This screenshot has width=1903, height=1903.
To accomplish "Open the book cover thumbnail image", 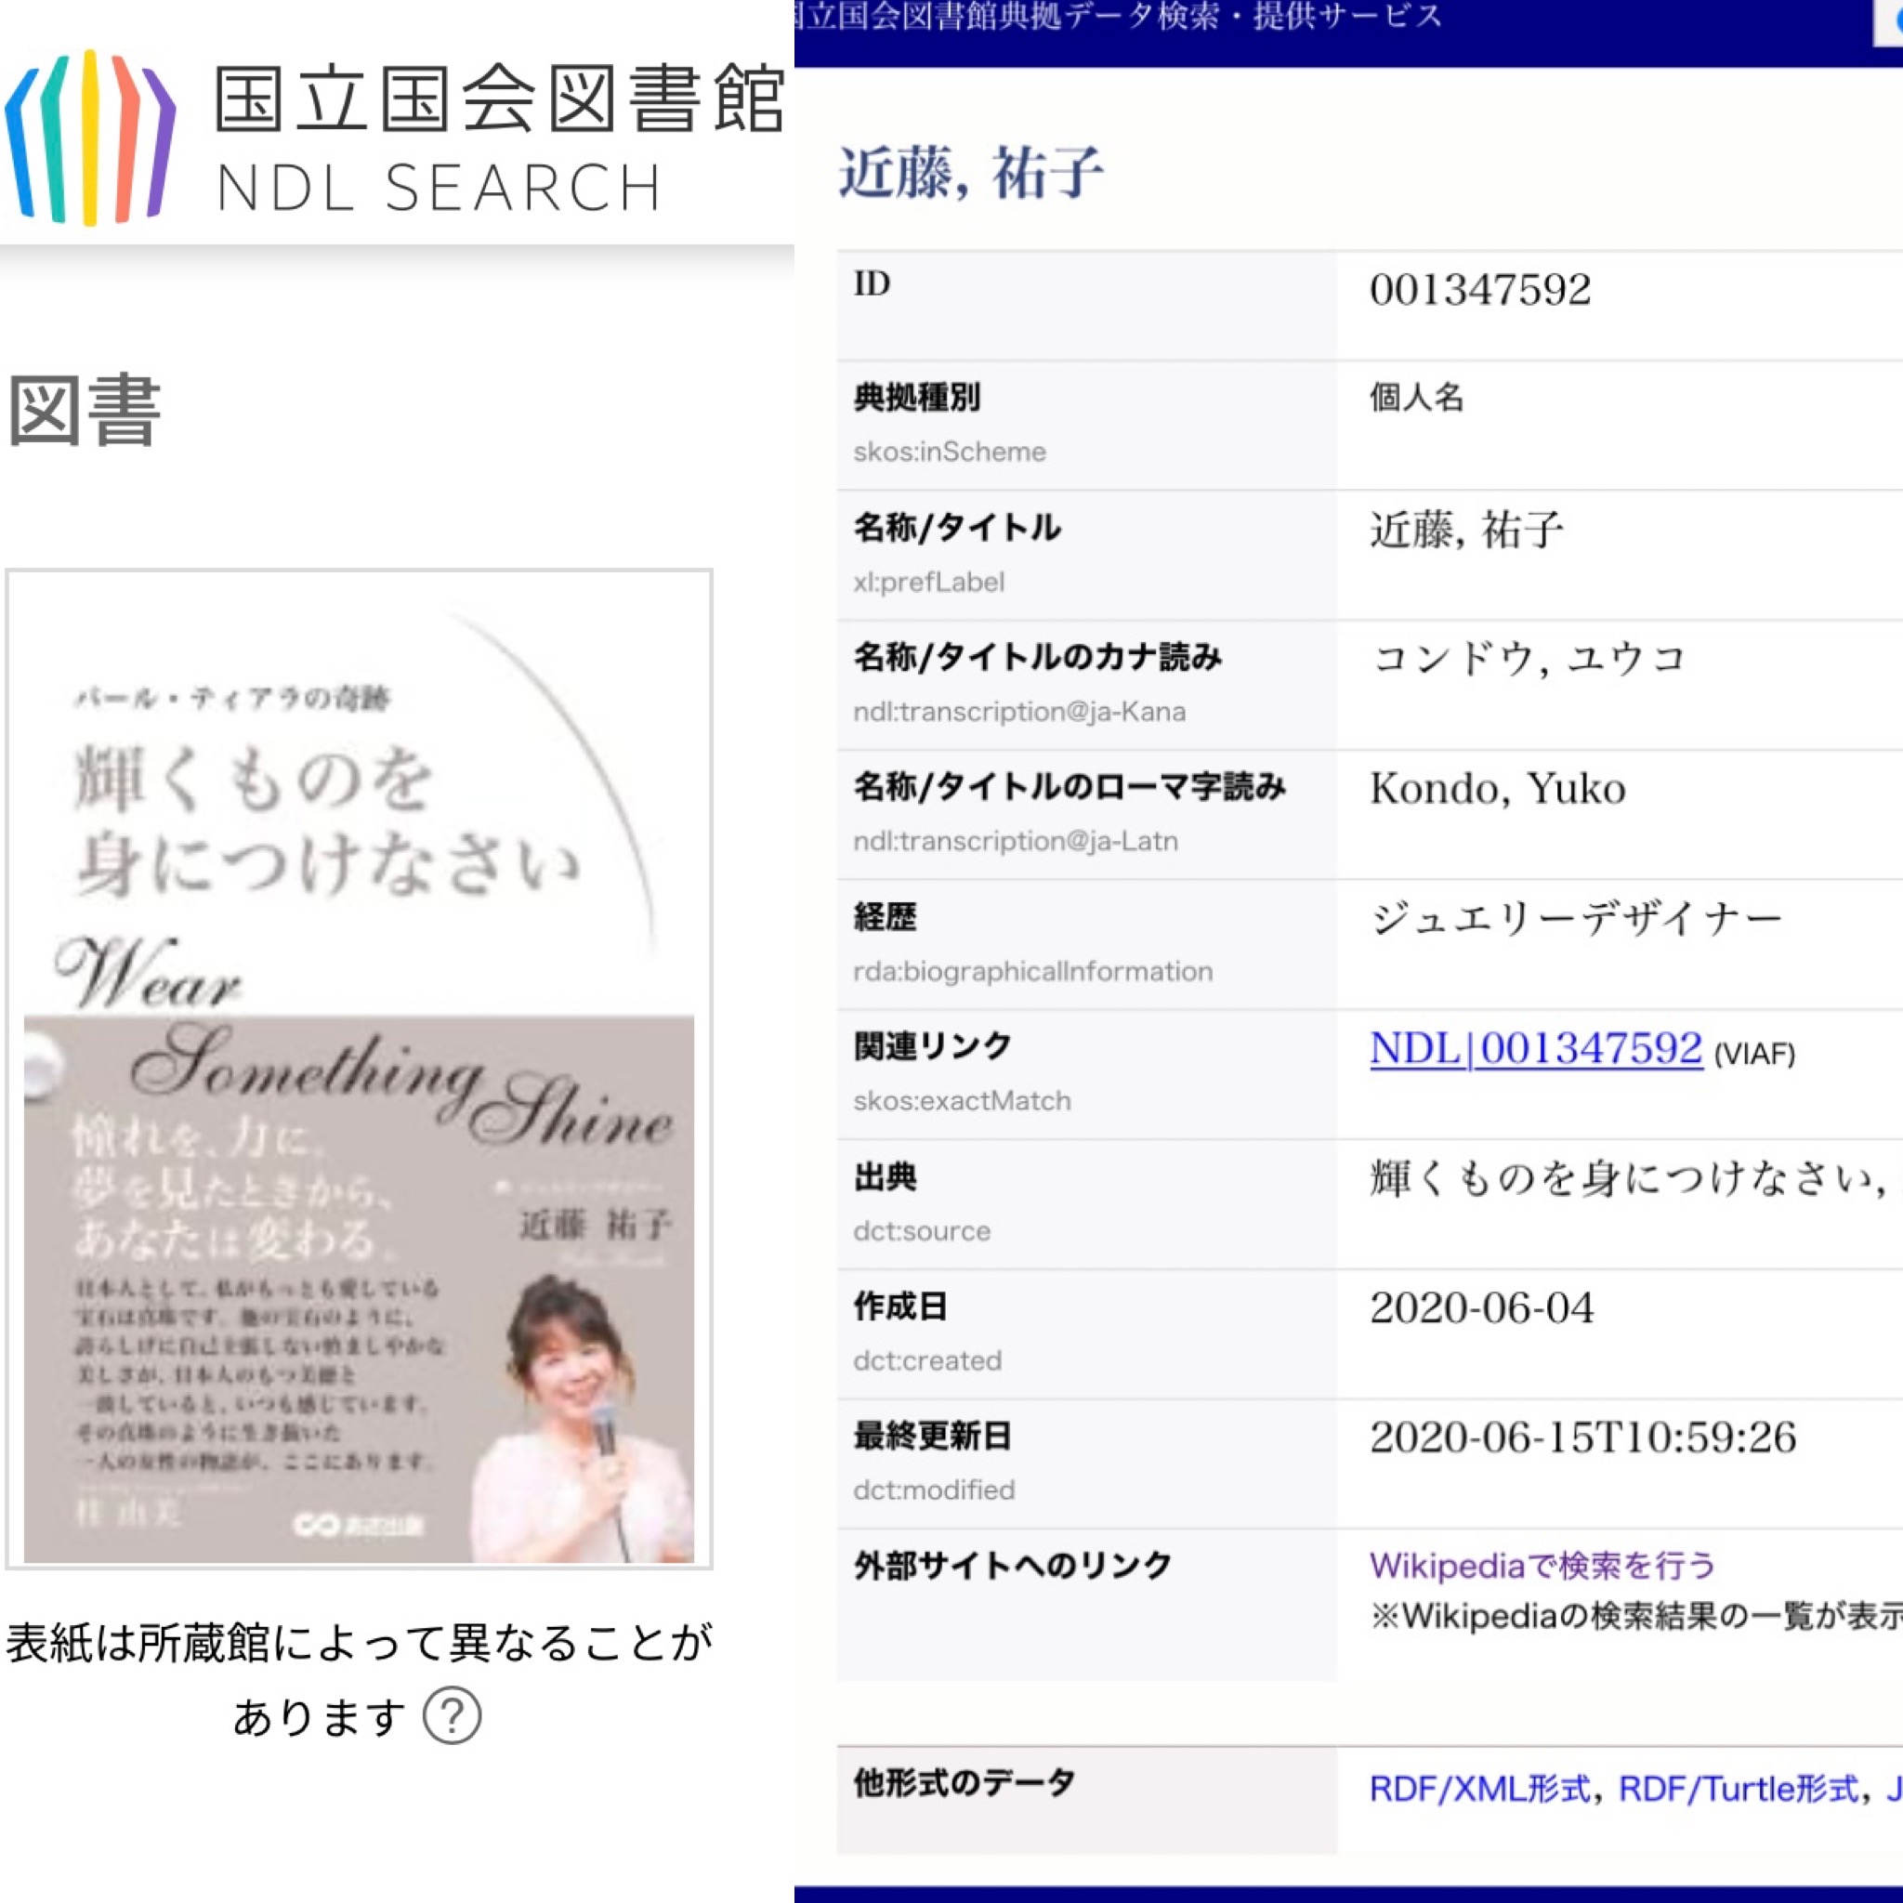I will [x=359, y=1069].
